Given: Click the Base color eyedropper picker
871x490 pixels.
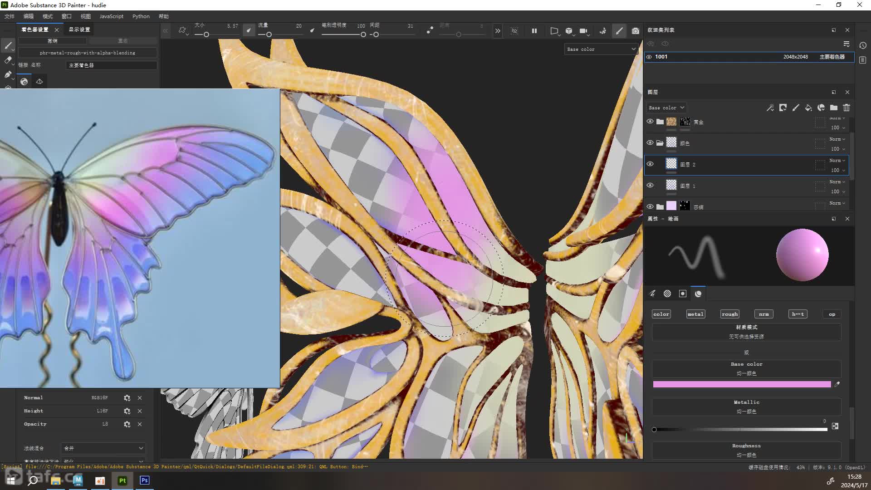Looking at the screenshot, I should point(837,384).
